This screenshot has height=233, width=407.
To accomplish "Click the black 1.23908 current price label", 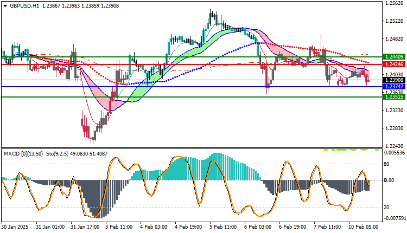I will [x=394, y=80].
